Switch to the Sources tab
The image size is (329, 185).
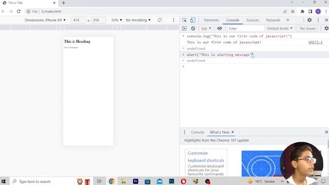(x=252, y=20)
